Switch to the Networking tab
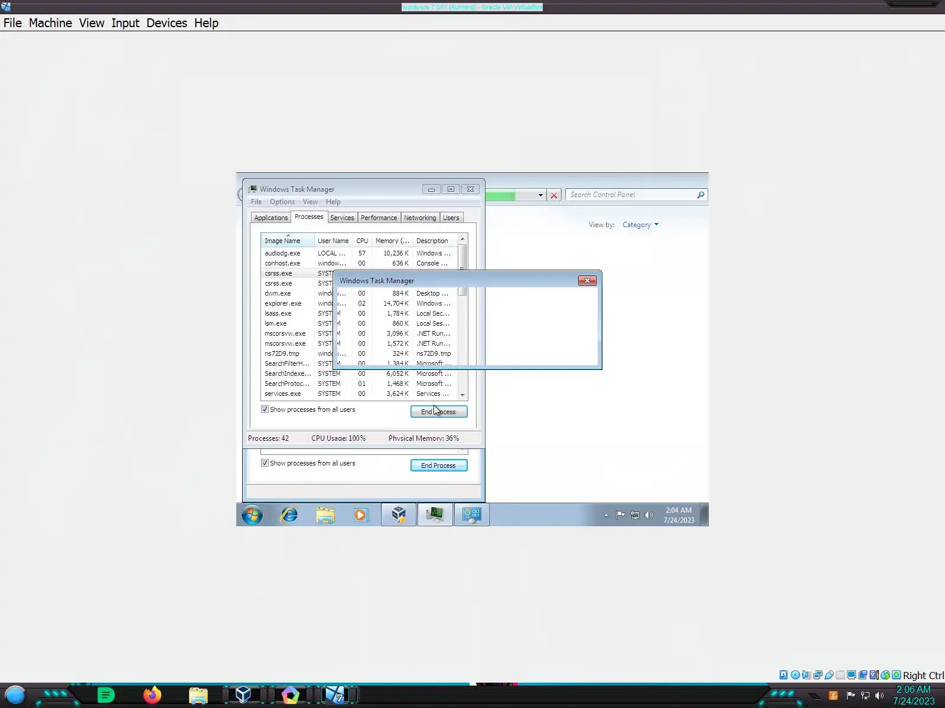Screen dimensions: 945x708 (420, 218)
